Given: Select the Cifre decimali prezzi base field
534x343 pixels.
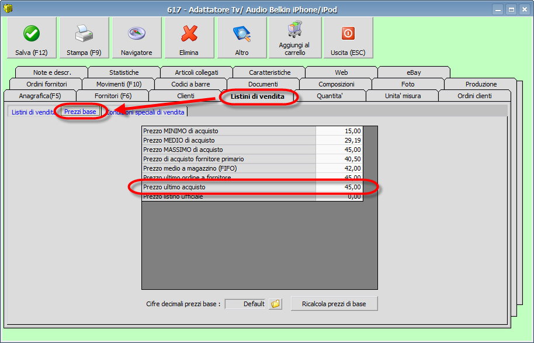Looking at the screenshot, I should 245,304.
